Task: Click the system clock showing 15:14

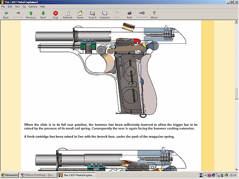Action: coord(233,175)
